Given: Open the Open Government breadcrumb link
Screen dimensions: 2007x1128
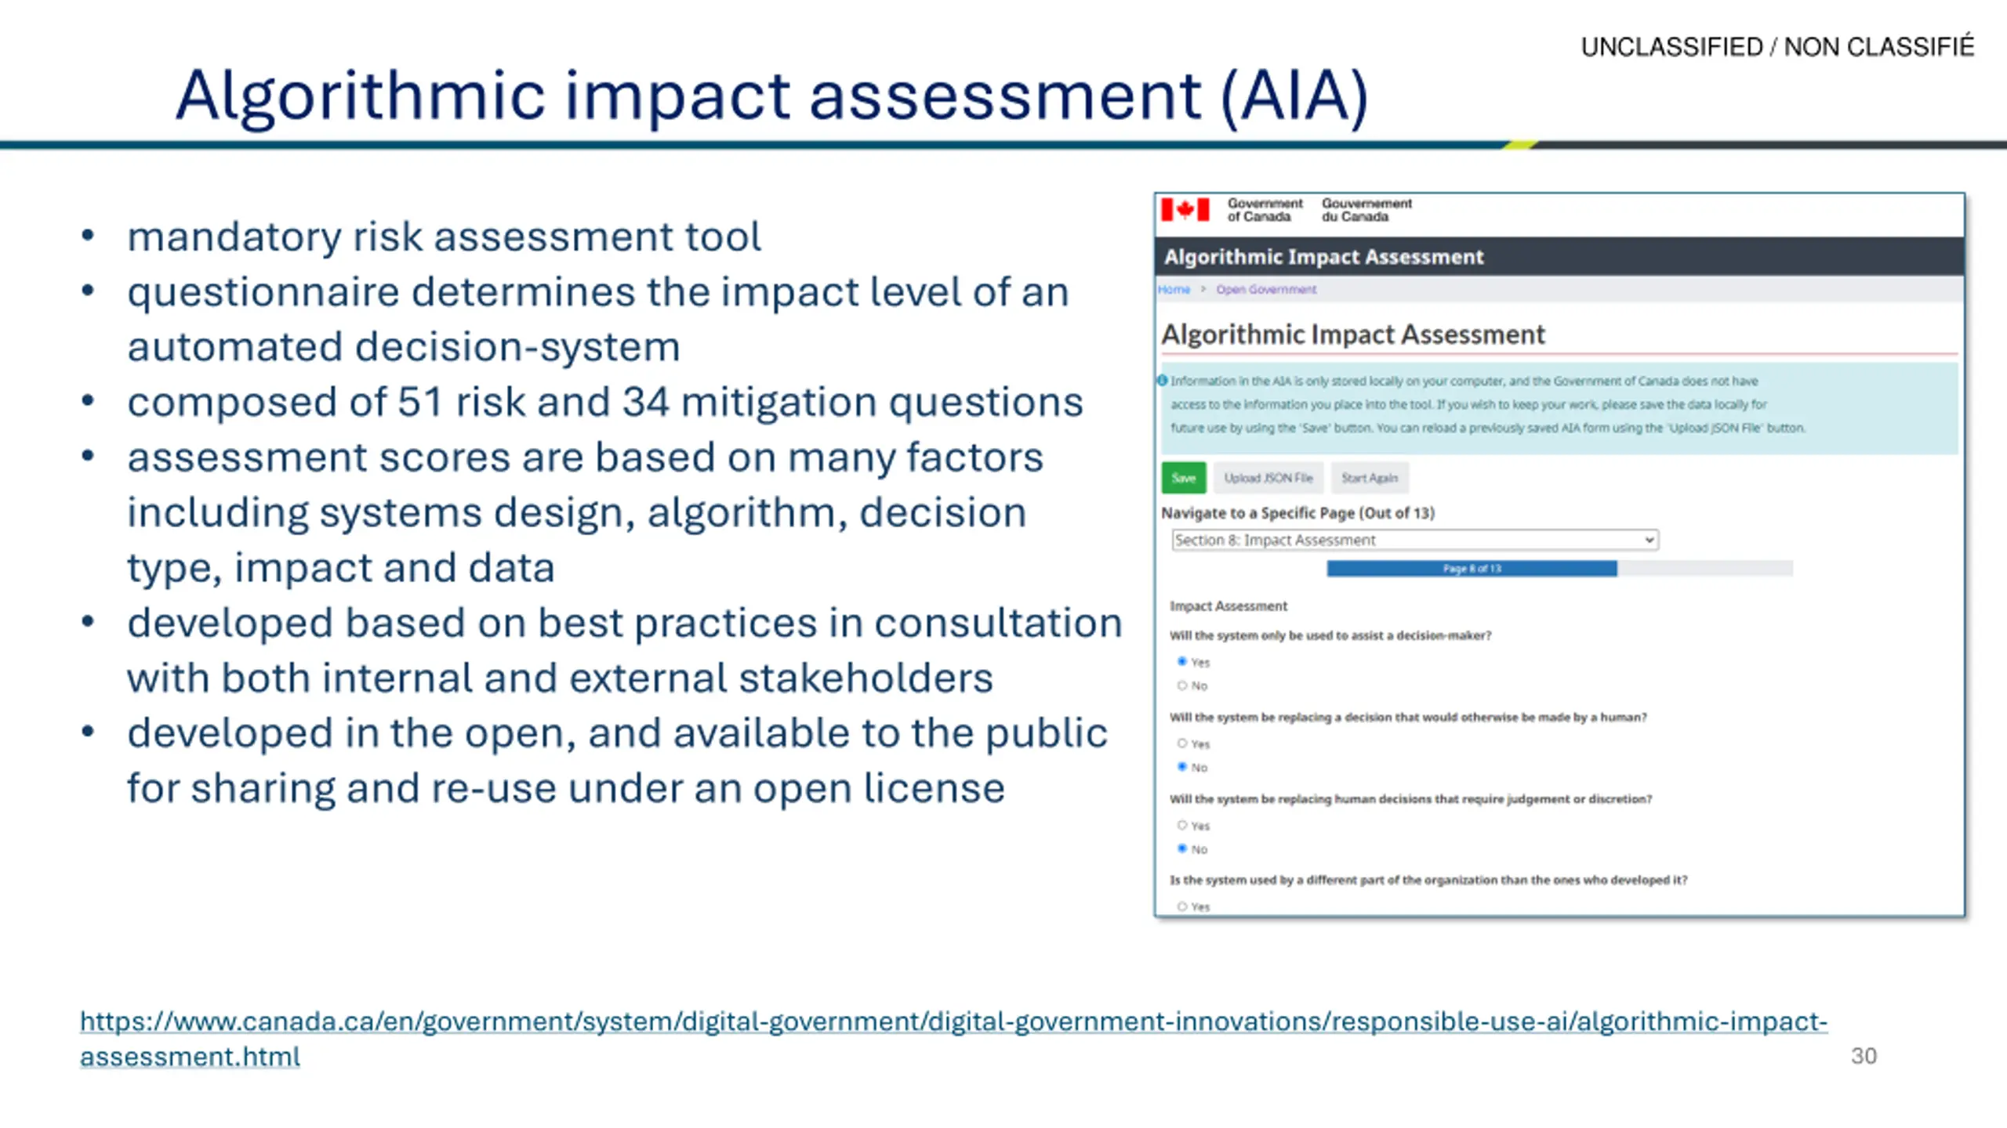Looking at the screenshot, I should click(x=1266, y=289).
